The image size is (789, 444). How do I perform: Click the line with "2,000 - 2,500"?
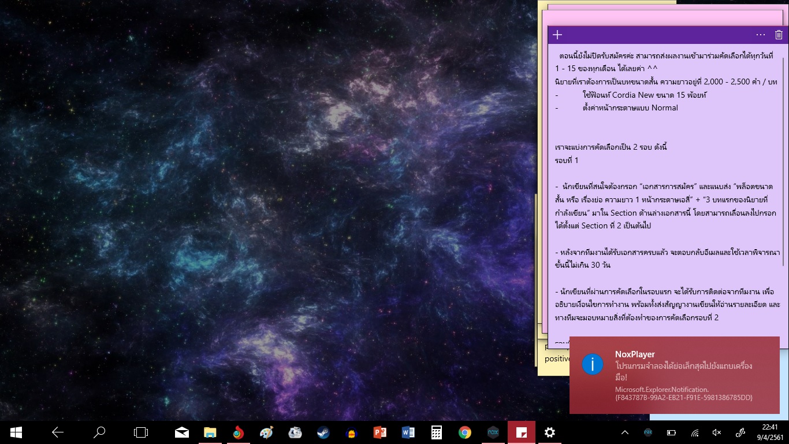point(666,82)
